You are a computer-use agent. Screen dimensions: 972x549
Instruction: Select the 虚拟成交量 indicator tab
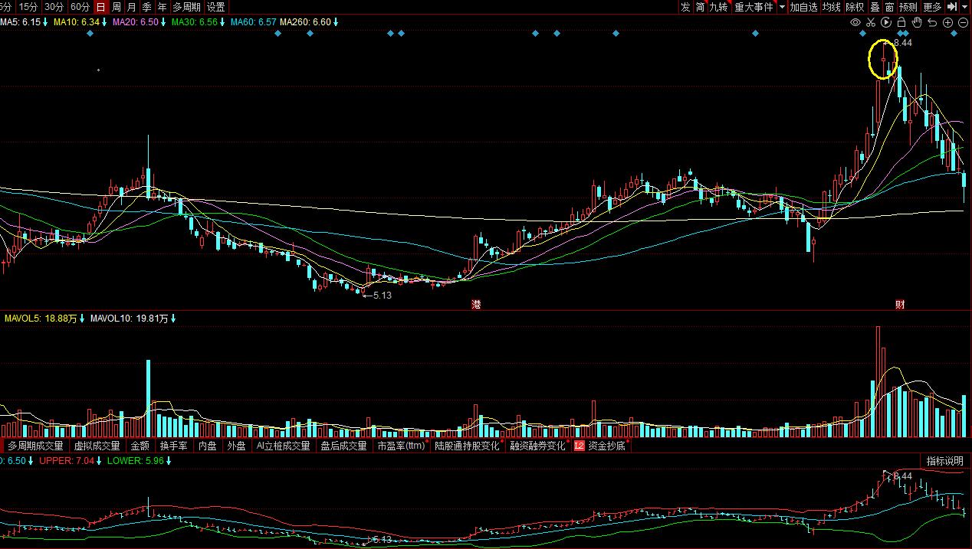coord(97,446)
